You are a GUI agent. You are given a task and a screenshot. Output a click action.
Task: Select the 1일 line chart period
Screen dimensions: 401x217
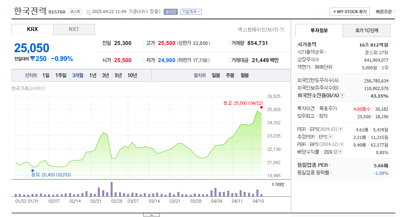coord(46,76)
